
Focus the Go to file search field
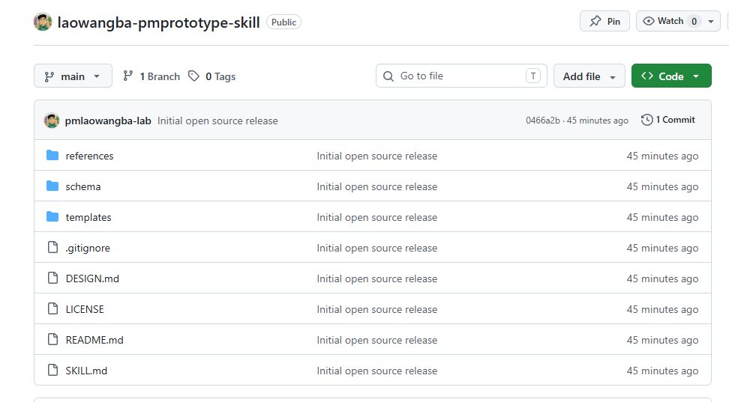tap(461, 76)
